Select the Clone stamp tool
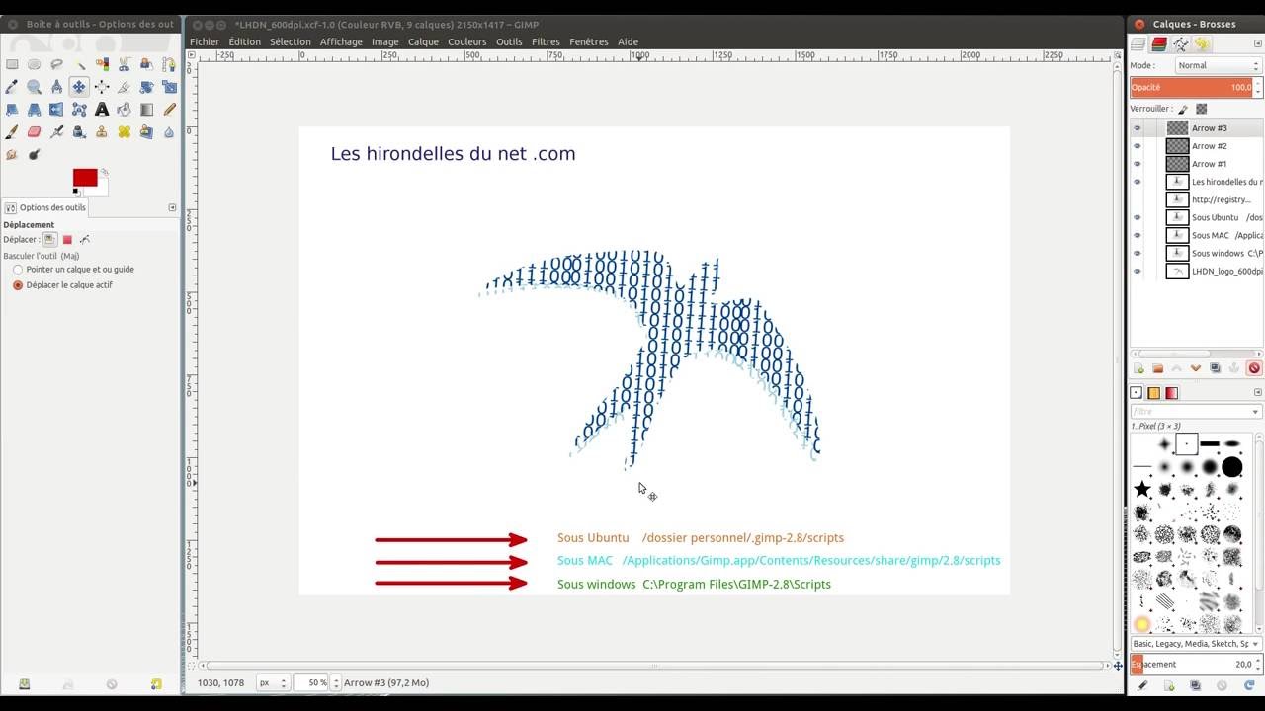Viewport: 1265px width, 711px height. pos(102,132)
